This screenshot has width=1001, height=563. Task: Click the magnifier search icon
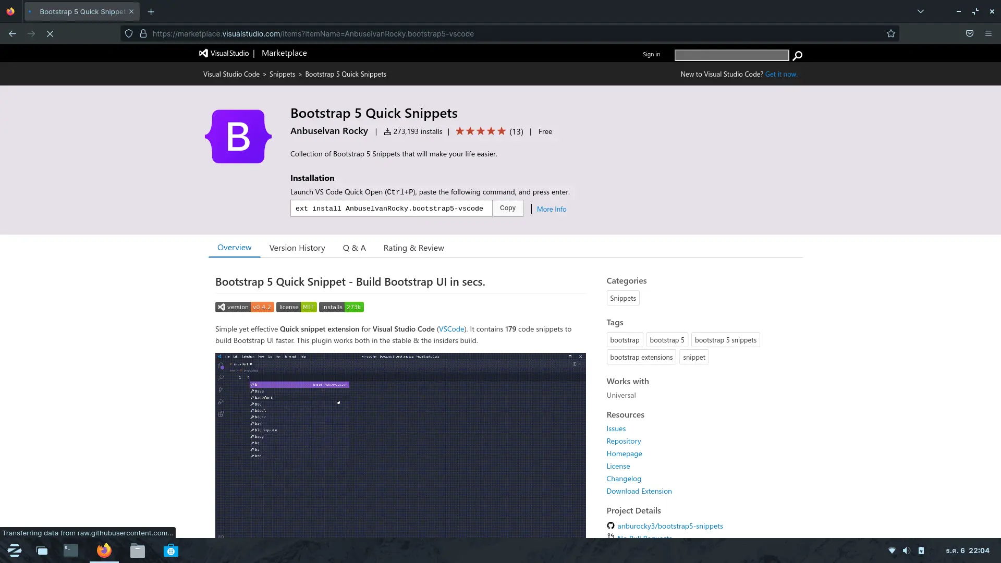[798, 55]
